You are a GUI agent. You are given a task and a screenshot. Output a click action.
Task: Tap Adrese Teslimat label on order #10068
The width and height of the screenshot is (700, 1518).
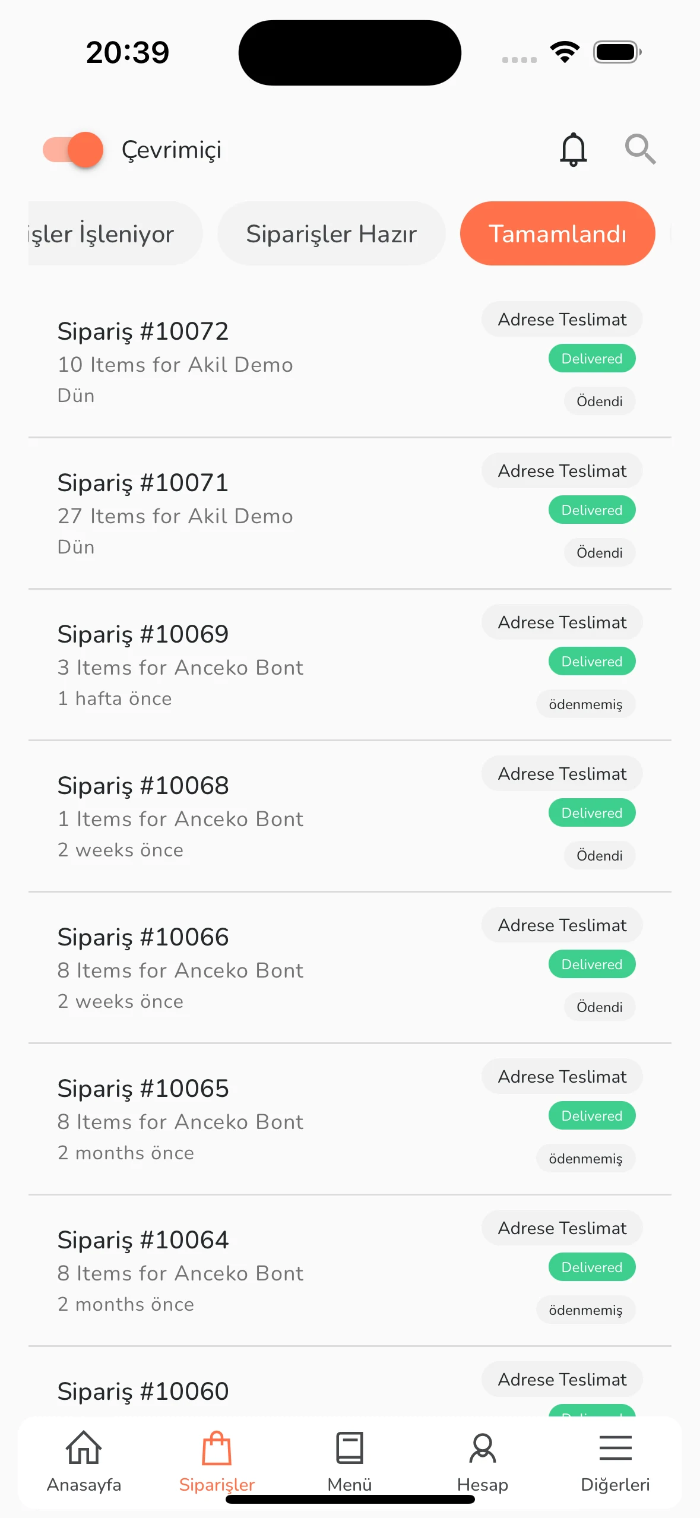[562, 773]
